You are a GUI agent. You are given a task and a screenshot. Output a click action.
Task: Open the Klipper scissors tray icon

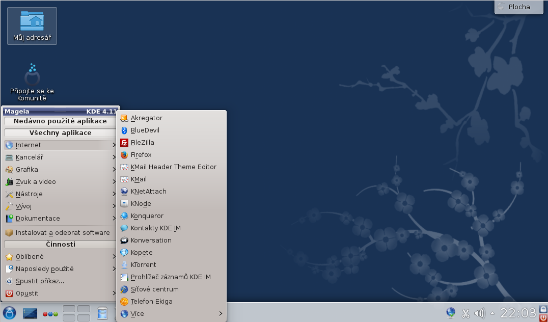coord(465,313)
